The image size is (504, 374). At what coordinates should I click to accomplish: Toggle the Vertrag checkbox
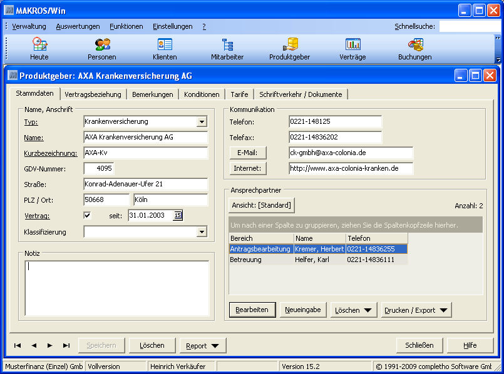tap(87, 215)
